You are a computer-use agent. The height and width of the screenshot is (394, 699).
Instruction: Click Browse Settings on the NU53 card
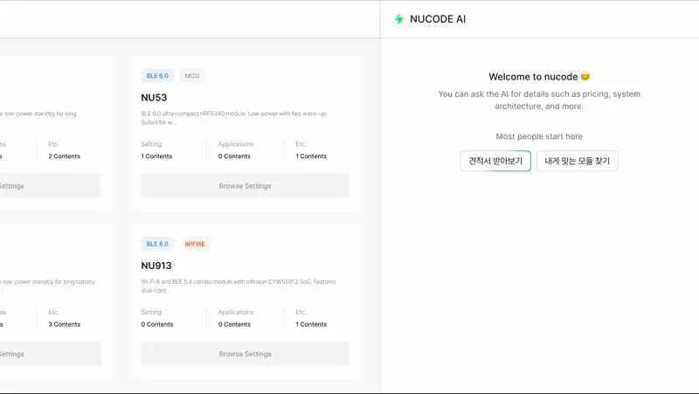245,185
